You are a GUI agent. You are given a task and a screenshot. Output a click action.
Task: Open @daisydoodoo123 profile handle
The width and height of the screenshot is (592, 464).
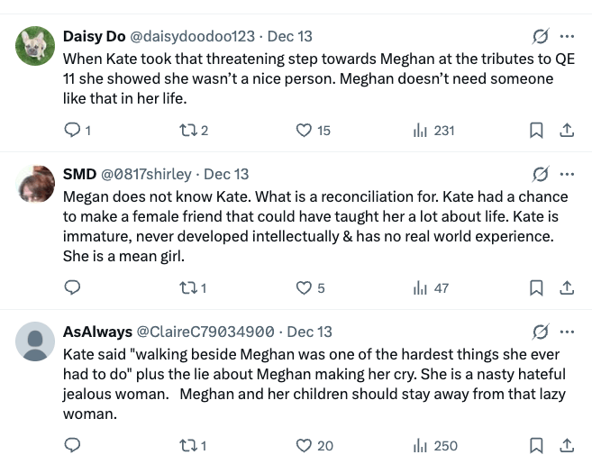click(x=198, y=37)
